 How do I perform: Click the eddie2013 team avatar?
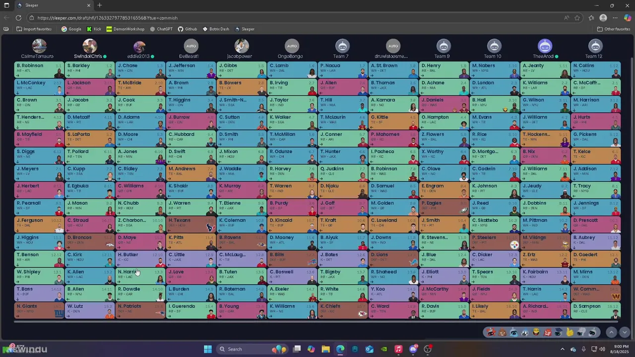pos(140,46)
